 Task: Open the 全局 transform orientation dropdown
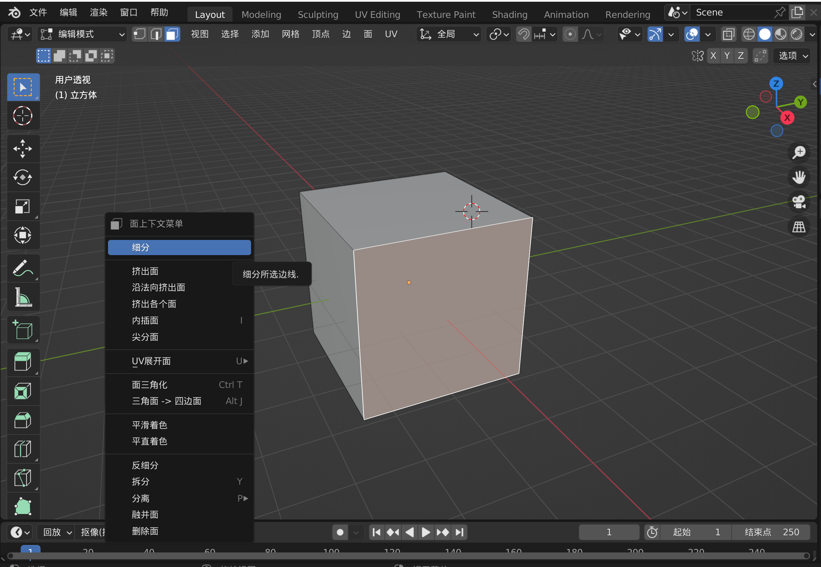pos(449,34)
